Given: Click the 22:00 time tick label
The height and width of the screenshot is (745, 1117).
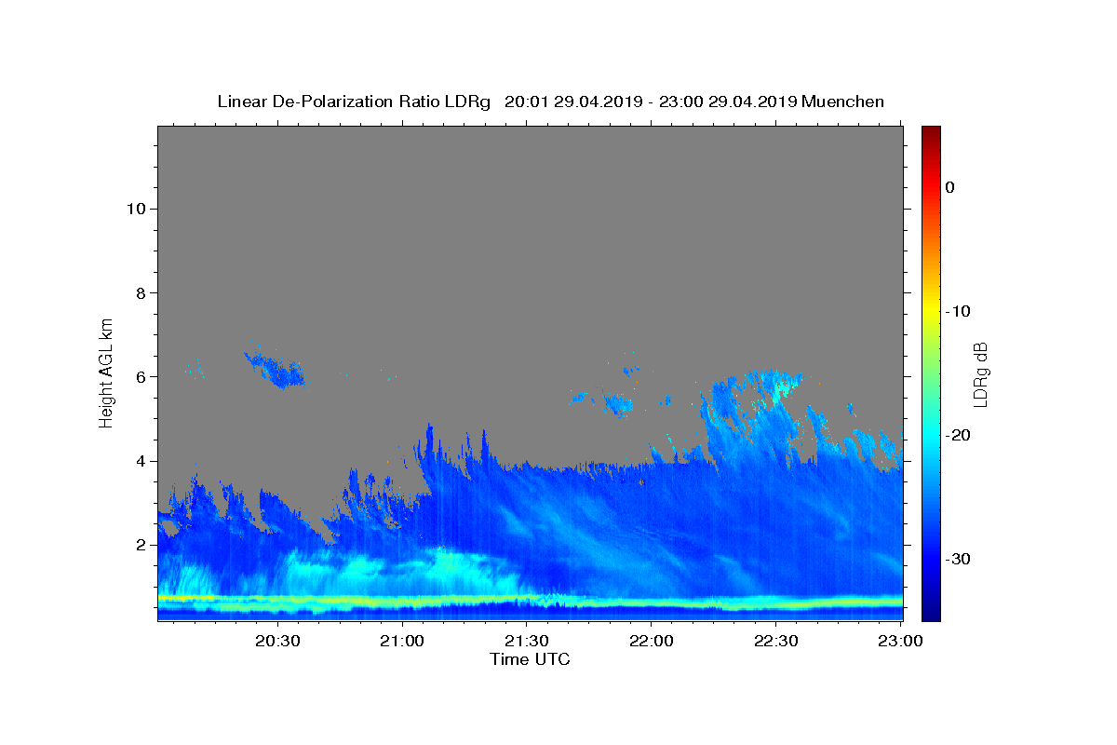Looking at the screenshot, I should [x=651, y=641].
